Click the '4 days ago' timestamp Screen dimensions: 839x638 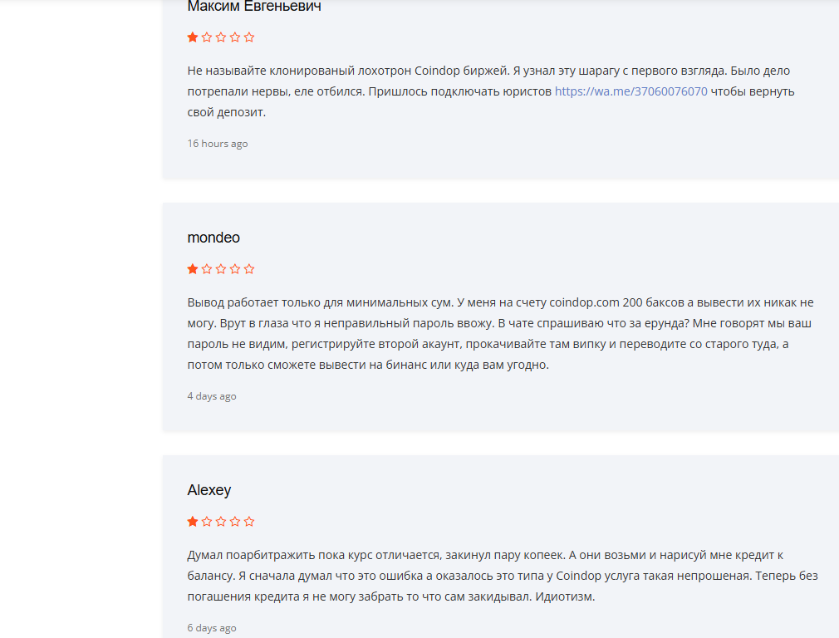pos(211,396)
